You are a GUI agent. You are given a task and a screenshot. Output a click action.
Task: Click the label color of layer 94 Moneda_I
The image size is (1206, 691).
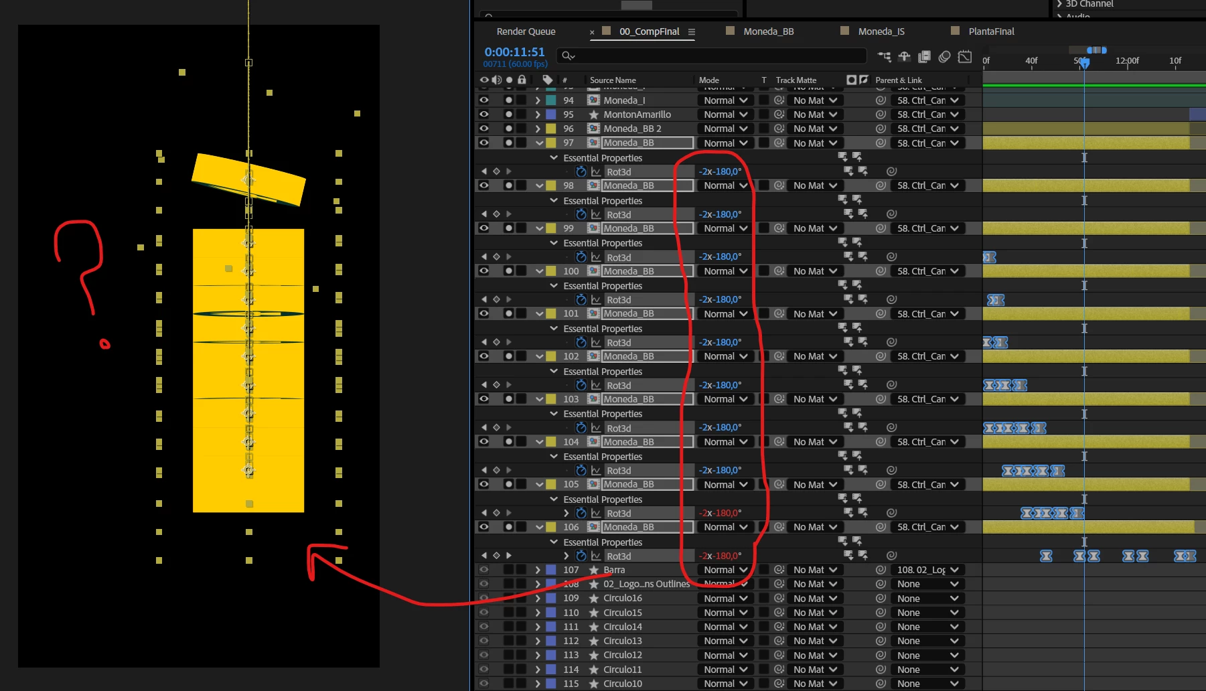[x=551, y=100]
